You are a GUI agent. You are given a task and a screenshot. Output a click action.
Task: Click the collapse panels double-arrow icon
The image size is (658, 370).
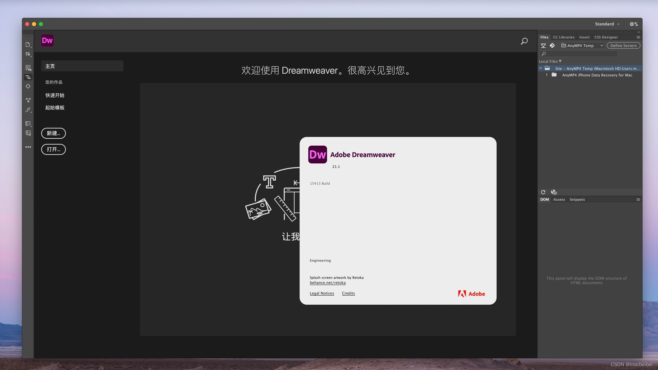click(639, 32)
